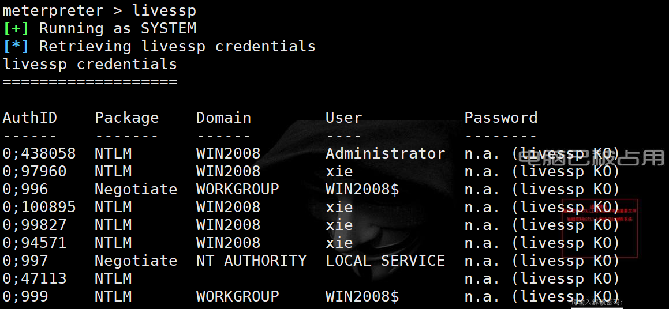Click NTLM package in the 0;999 row
This screenshot has width=669, height=309.
pyautogui.click(x=113, y=296)
